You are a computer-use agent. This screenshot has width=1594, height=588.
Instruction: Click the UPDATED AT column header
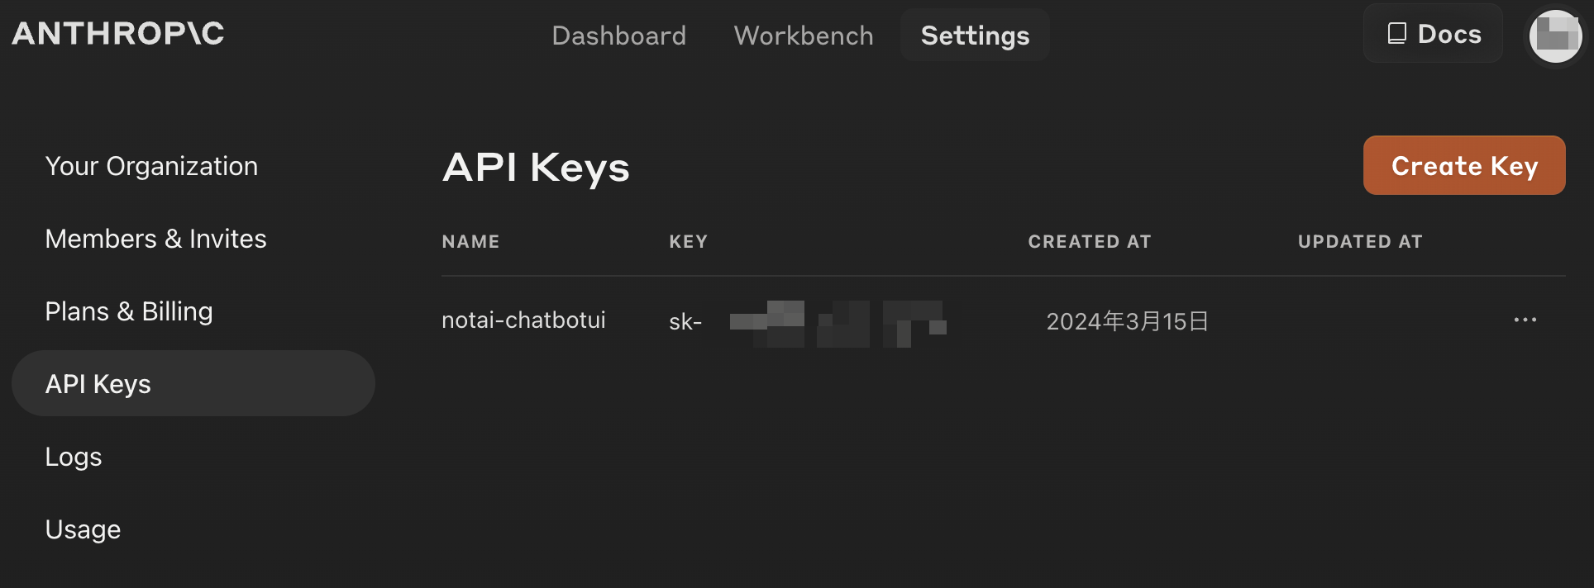coord(1359,242)
